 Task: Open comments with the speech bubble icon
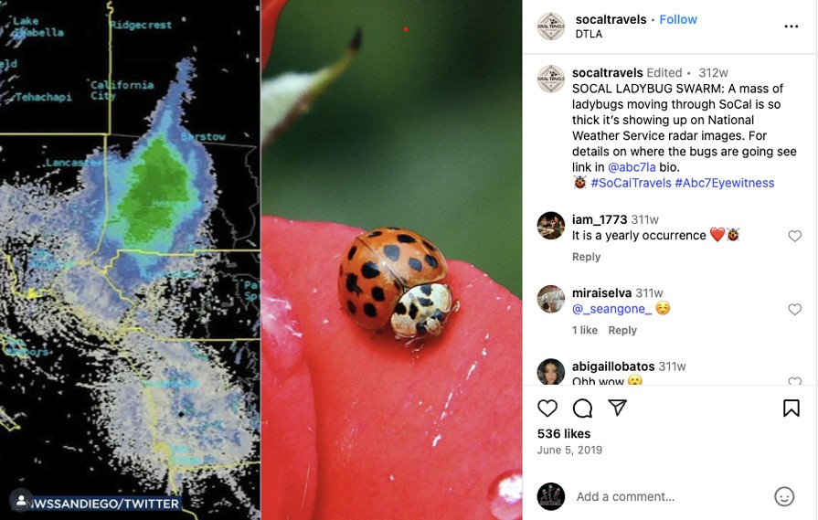pos(582,409)
